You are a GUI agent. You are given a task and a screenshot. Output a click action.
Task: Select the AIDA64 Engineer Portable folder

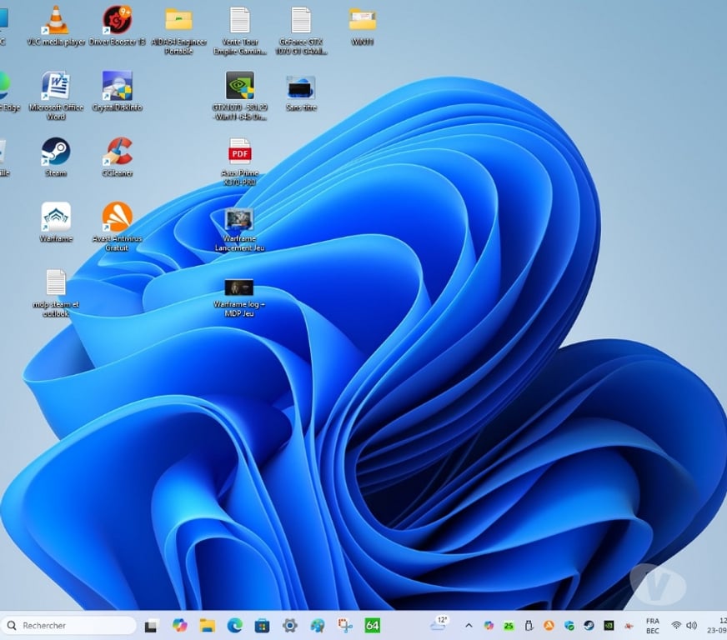coord(178,20)
